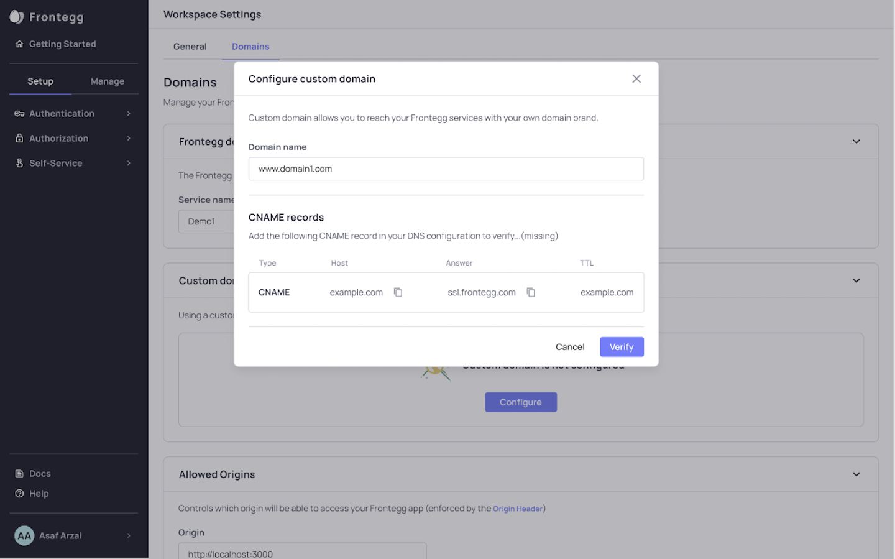The image size is (895, 559).
Task: Open Docs from the sidebar
Action: 40,474
